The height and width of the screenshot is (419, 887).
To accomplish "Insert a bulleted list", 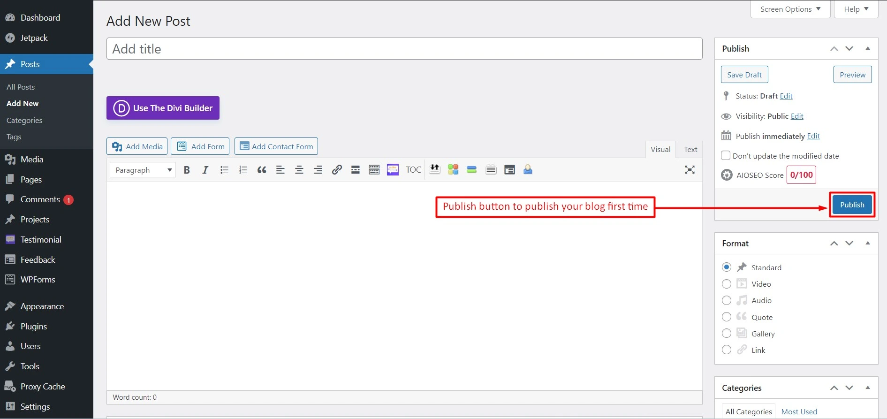I will tap(224, 170).
